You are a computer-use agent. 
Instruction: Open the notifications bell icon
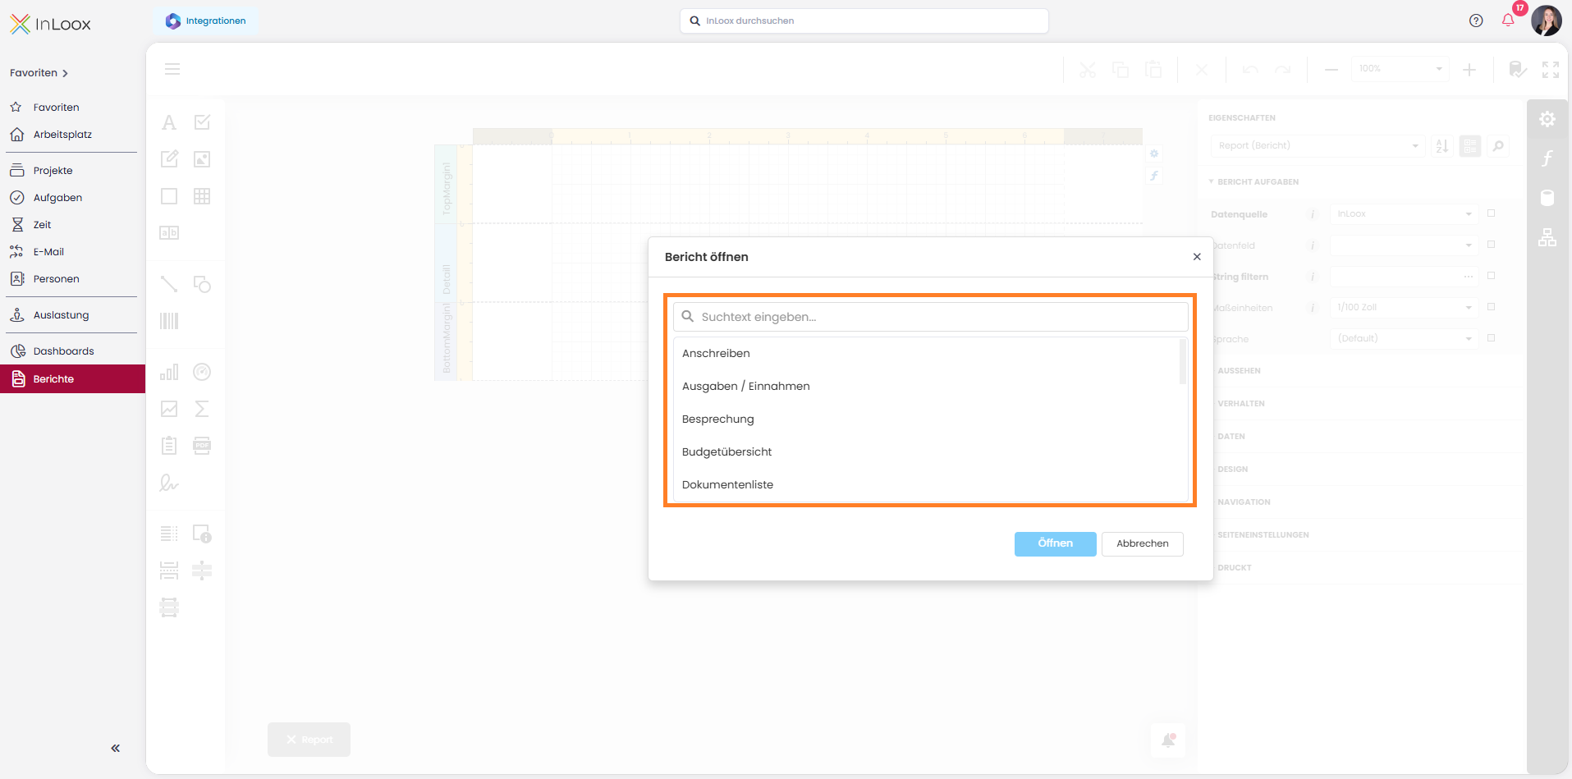[x=1508, y=21]
